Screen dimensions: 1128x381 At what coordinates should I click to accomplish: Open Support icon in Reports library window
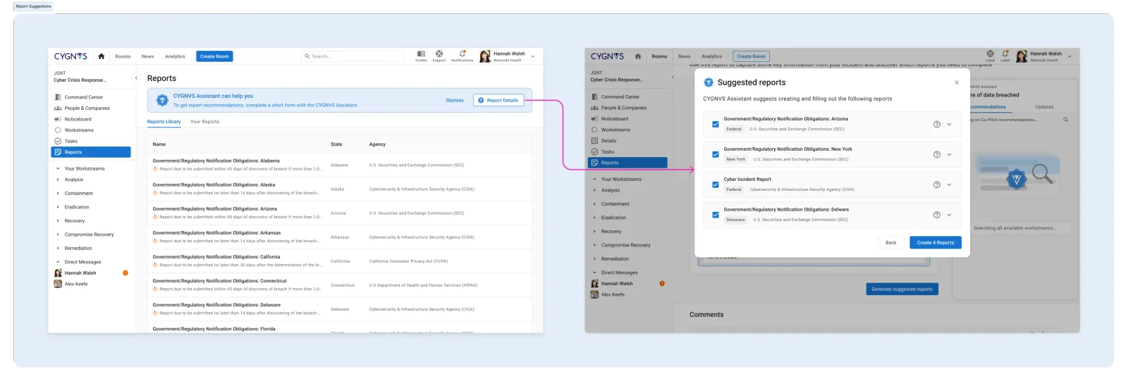pyautogui.click(x=439, y=54)
